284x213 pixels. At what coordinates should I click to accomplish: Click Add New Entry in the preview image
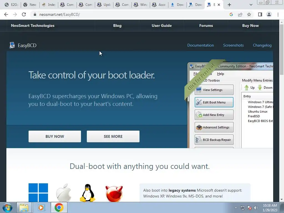(x=214, y=115)
